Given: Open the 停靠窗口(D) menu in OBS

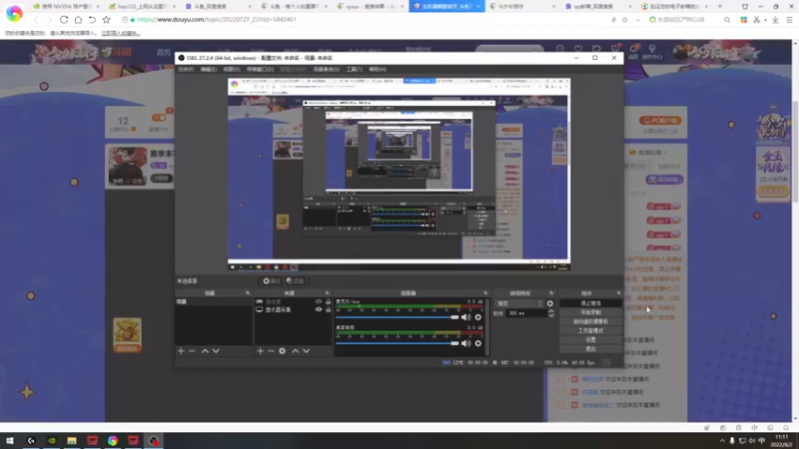Looking at the screenshot, I should pyautogui.click(x=260, y=69).
